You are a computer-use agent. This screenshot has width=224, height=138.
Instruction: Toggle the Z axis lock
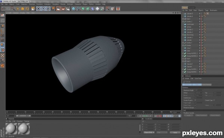coord(48,9)
